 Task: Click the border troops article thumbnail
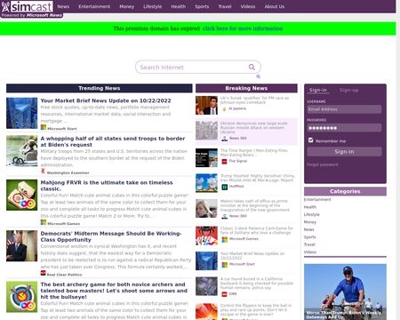[x=22, y=151]
